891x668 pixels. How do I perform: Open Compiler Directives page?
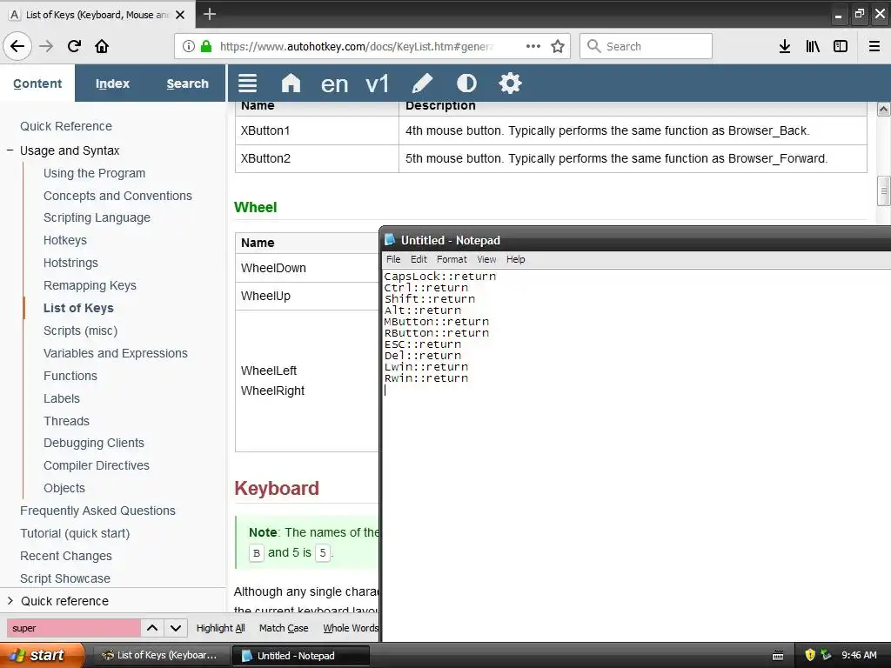click(96, 466)
